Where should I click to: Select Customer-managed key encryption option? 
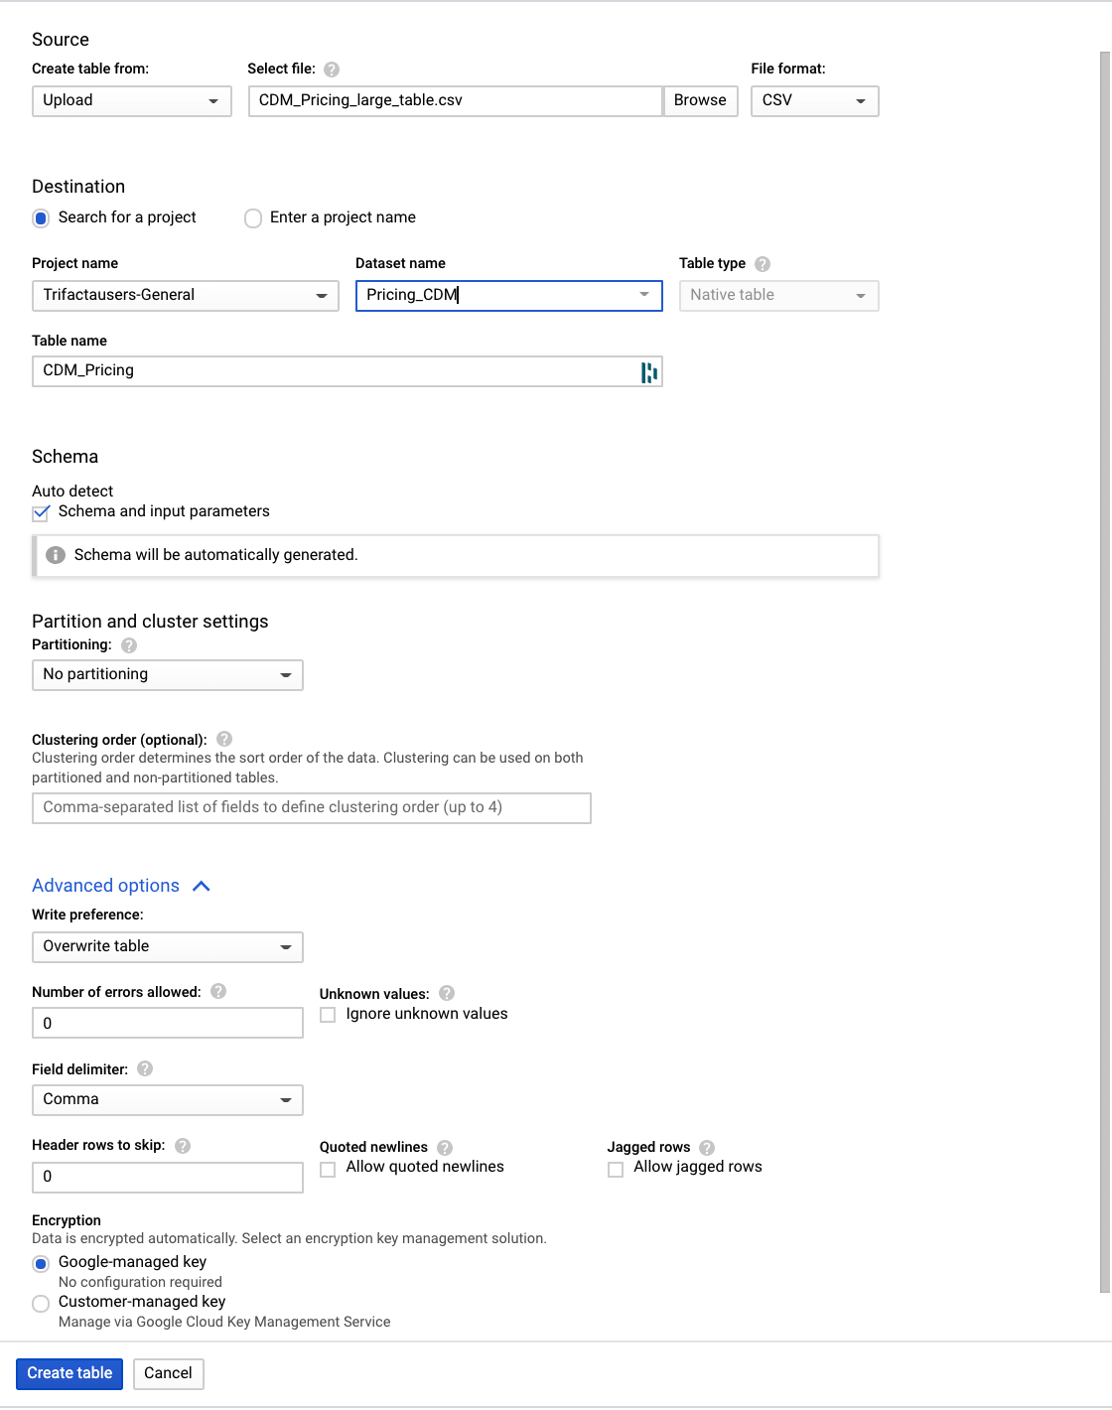coord(41,1303)
